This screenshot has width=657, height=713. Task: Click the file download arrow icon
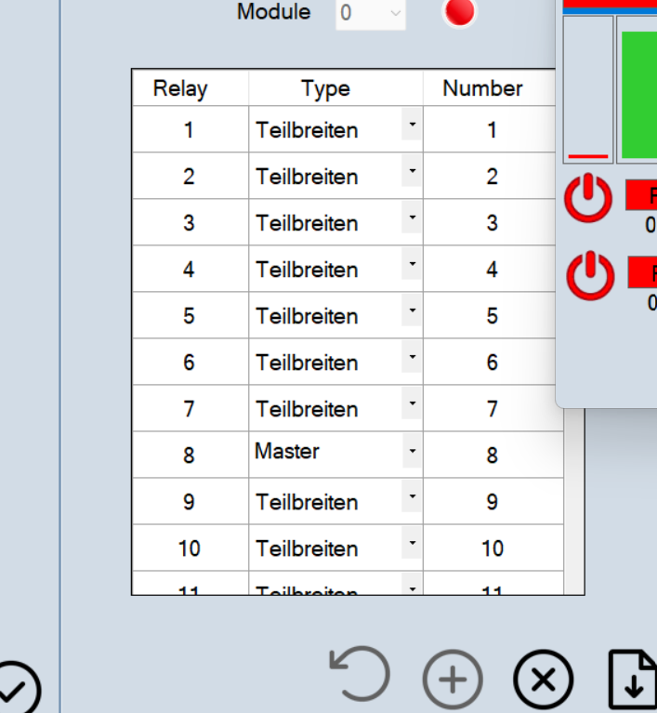tap(633, 680)
